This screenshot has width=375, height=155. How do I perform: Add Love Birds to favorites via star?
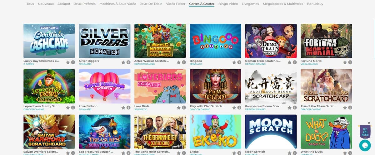(x=179, y=108)
